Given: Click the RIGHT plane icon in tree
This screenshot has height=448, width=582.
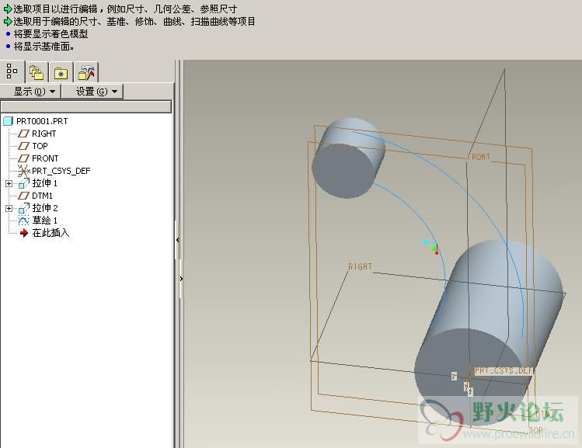Looking at the screenshot, I should pos(24,134).
